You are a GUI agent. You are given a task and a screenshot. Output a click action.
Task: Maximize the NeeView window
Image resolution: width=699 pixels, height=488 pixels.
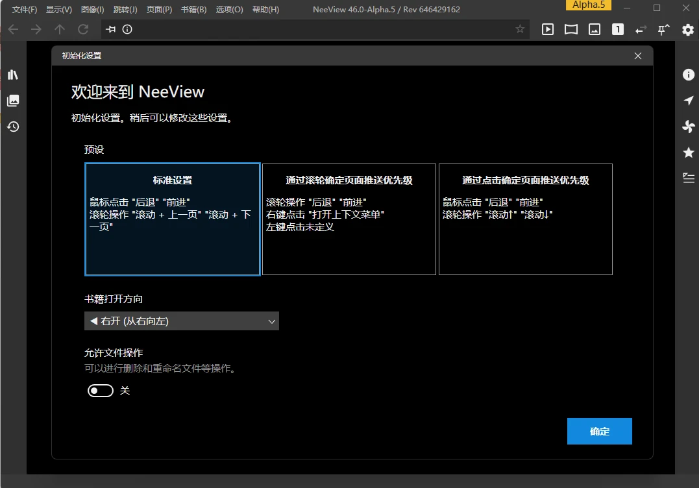(x=657, y=8)
